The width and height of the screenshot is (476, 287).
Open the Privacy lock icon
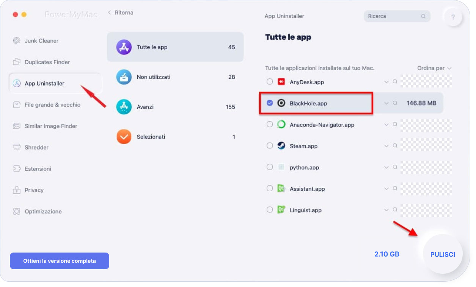pyautogui.click(x=17, y=190)
